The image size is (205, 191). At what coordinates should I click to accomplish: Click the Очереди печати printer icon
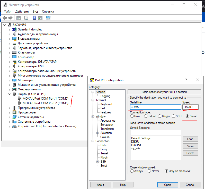point(14,89)
